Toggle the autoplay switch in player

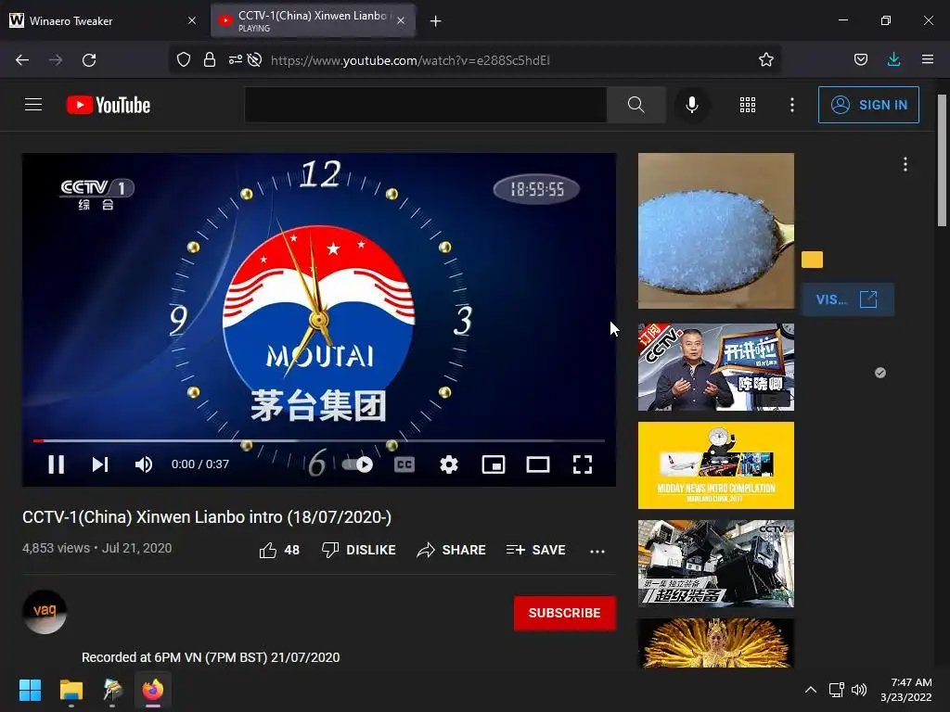pos(357,464)
